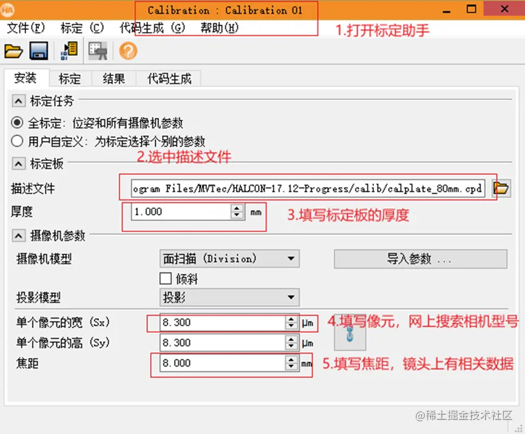Click the Sx value field 8.300
The width and height of the screenshot is (525, 434).
click(223, 322)
